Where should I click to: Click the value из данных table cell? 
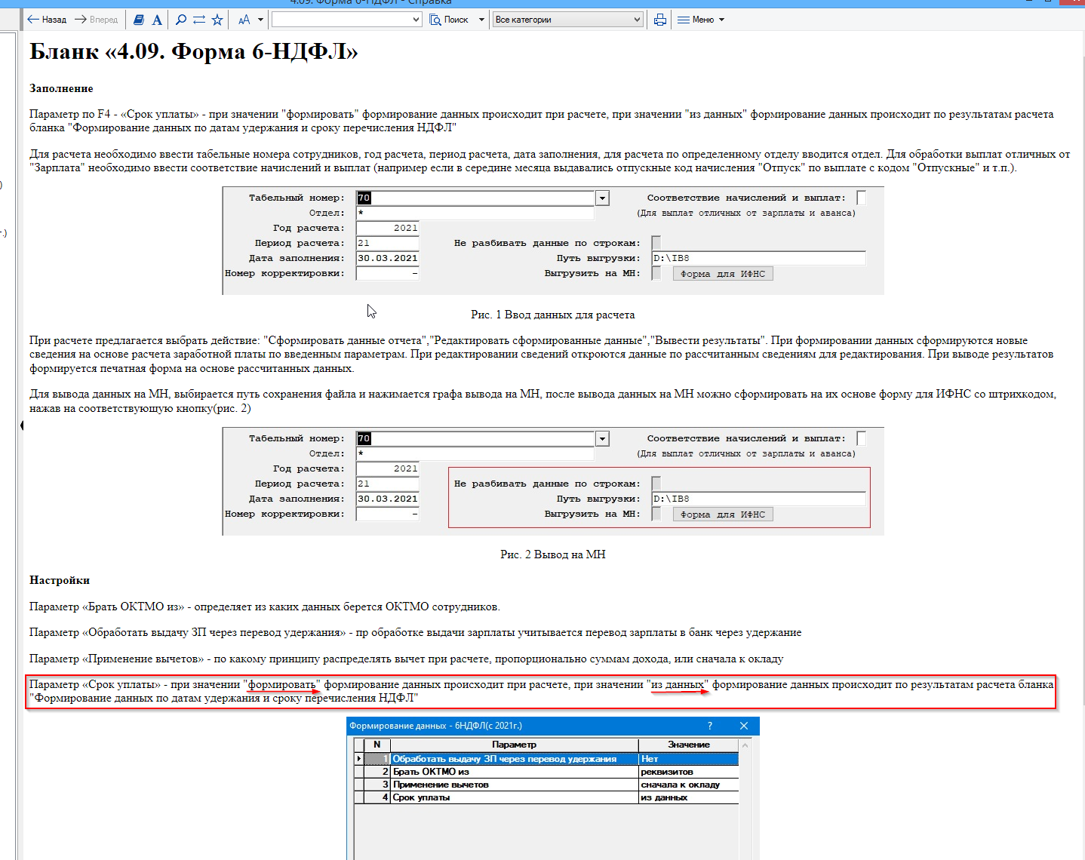pyautogui.click(x=688, y=797)
